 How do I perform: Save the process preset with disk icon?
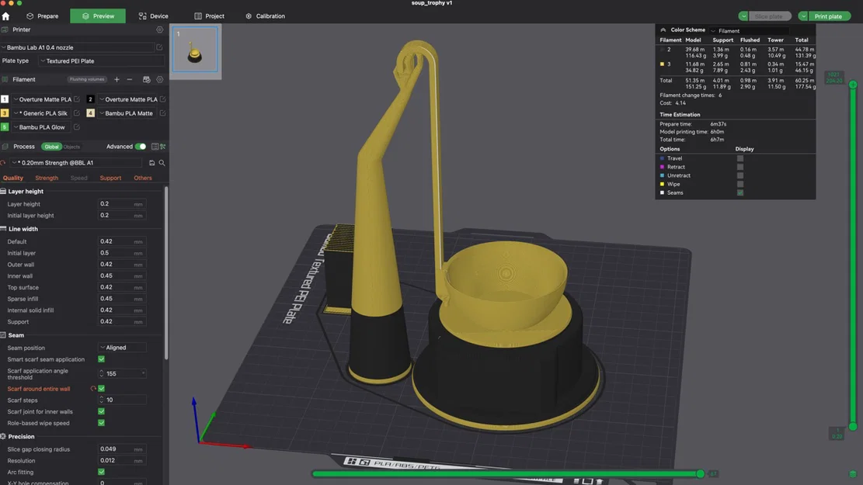pos(152,163)
